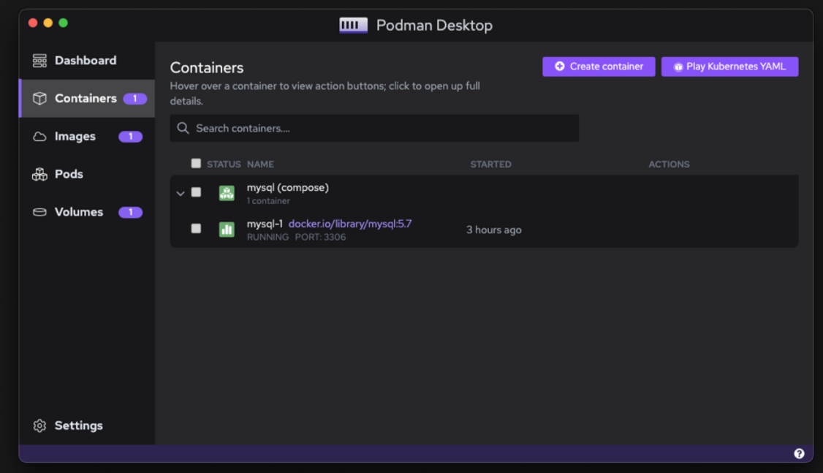Click the red close window button
Image resolution: width=823 pixels, height=473 pixels.
tap(33, 23)
